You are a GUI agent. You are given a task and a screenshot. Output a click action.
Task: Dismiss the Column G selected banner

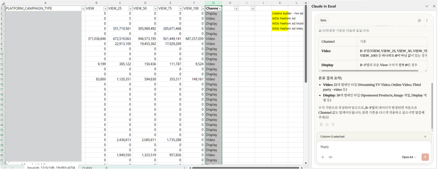click(425, 137)
